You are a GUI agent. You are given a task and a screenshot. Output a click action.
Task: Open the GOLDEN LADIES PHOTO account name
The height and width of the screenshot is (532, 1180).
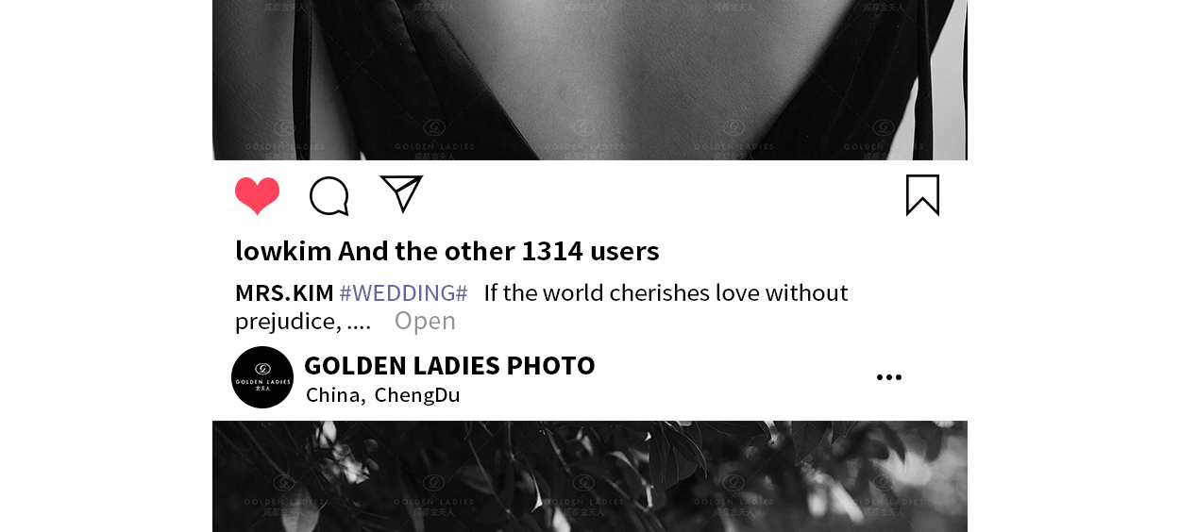449,365
